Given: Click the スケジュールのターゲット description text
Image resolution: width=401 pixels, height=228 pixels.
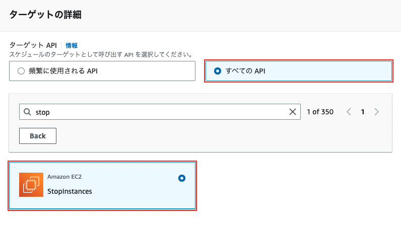Looking at the screenshot, I should click(101, 54).
